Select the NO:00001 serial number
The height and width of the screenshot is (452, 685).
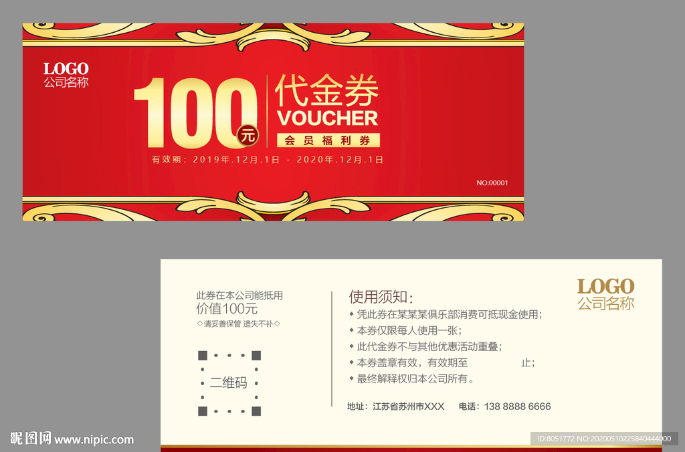coord(492,183)
